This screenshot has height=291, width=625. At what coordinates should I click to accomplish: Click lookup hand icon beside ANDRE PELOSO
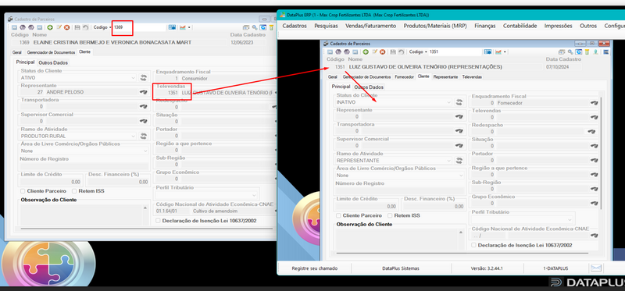point(143,92)
